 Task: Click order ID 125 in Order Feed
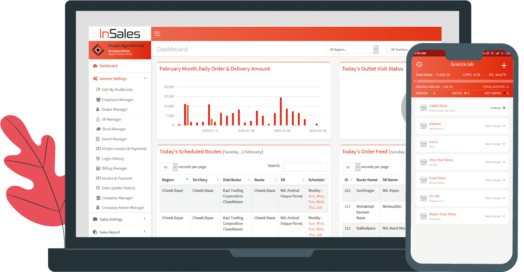[348, 191]
